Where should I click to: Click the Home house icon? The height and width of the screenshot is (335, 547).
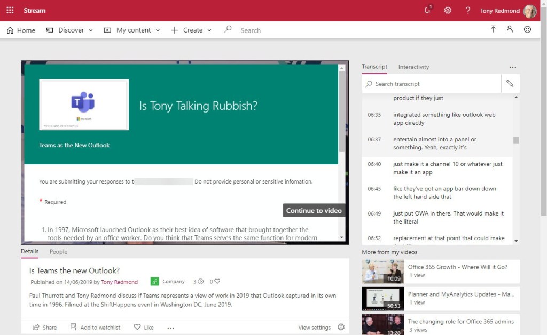tap(10, 30)
